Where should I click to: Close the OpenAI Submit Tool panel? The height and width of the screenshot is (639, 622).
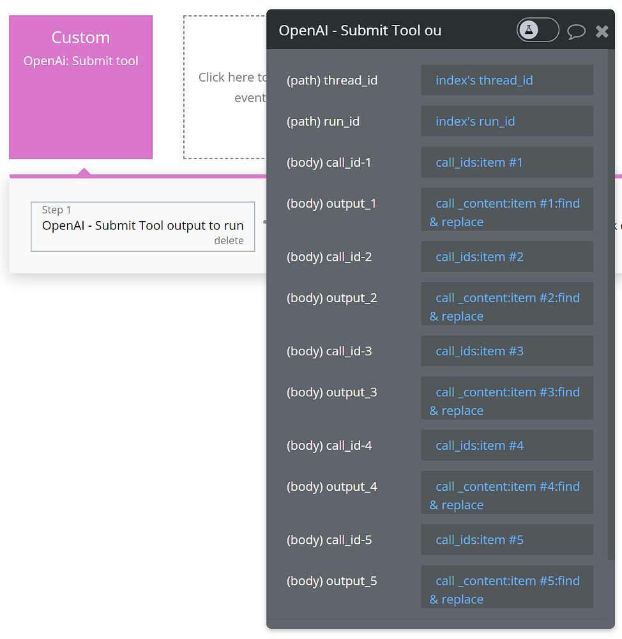tap(602, 31)
